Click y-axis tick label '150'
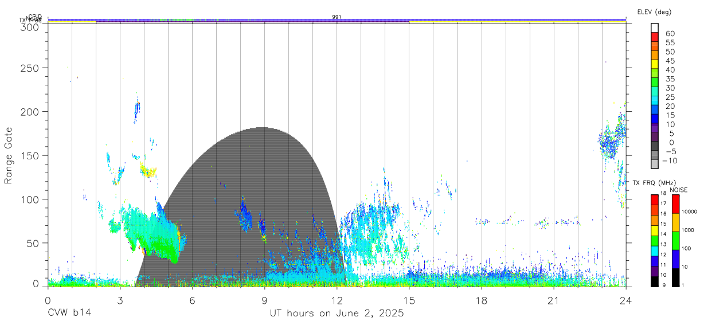The width and height of the screenshot is (704, 325). 30,155
